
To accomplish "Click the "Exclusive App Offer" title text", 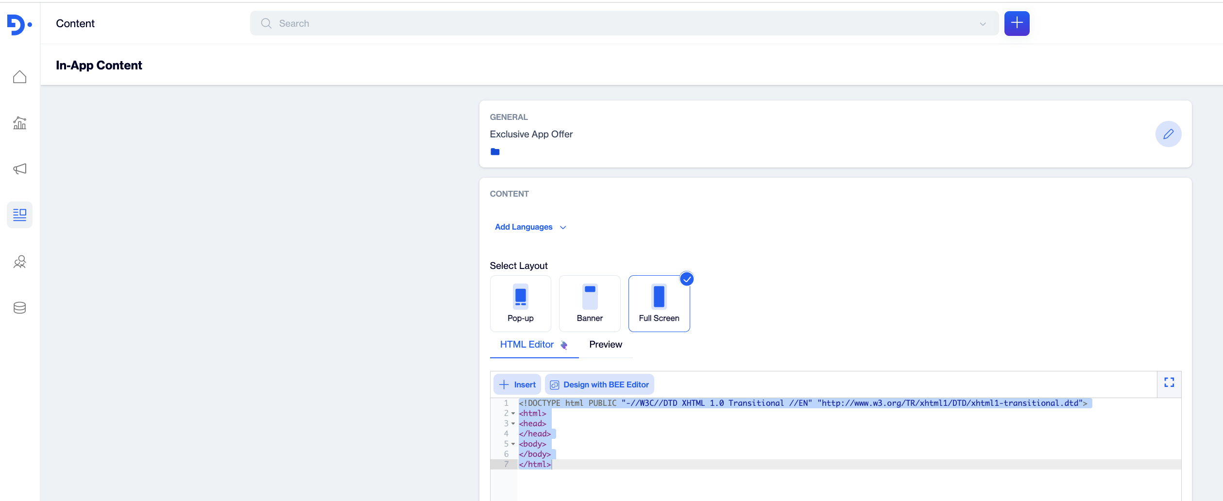I will click(x=531, y=134).
